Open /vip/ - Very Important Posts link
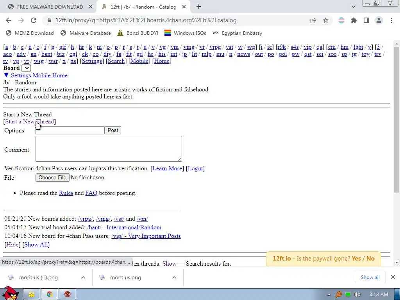The height and width of the screenshot is (300, 400). [x=146, y=236]
